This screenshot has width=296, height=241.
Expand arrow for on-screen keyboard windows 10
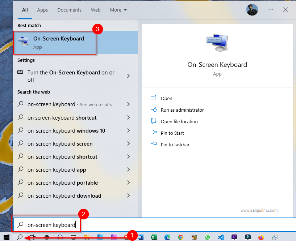pyautogui.click(x=129, y=130)
